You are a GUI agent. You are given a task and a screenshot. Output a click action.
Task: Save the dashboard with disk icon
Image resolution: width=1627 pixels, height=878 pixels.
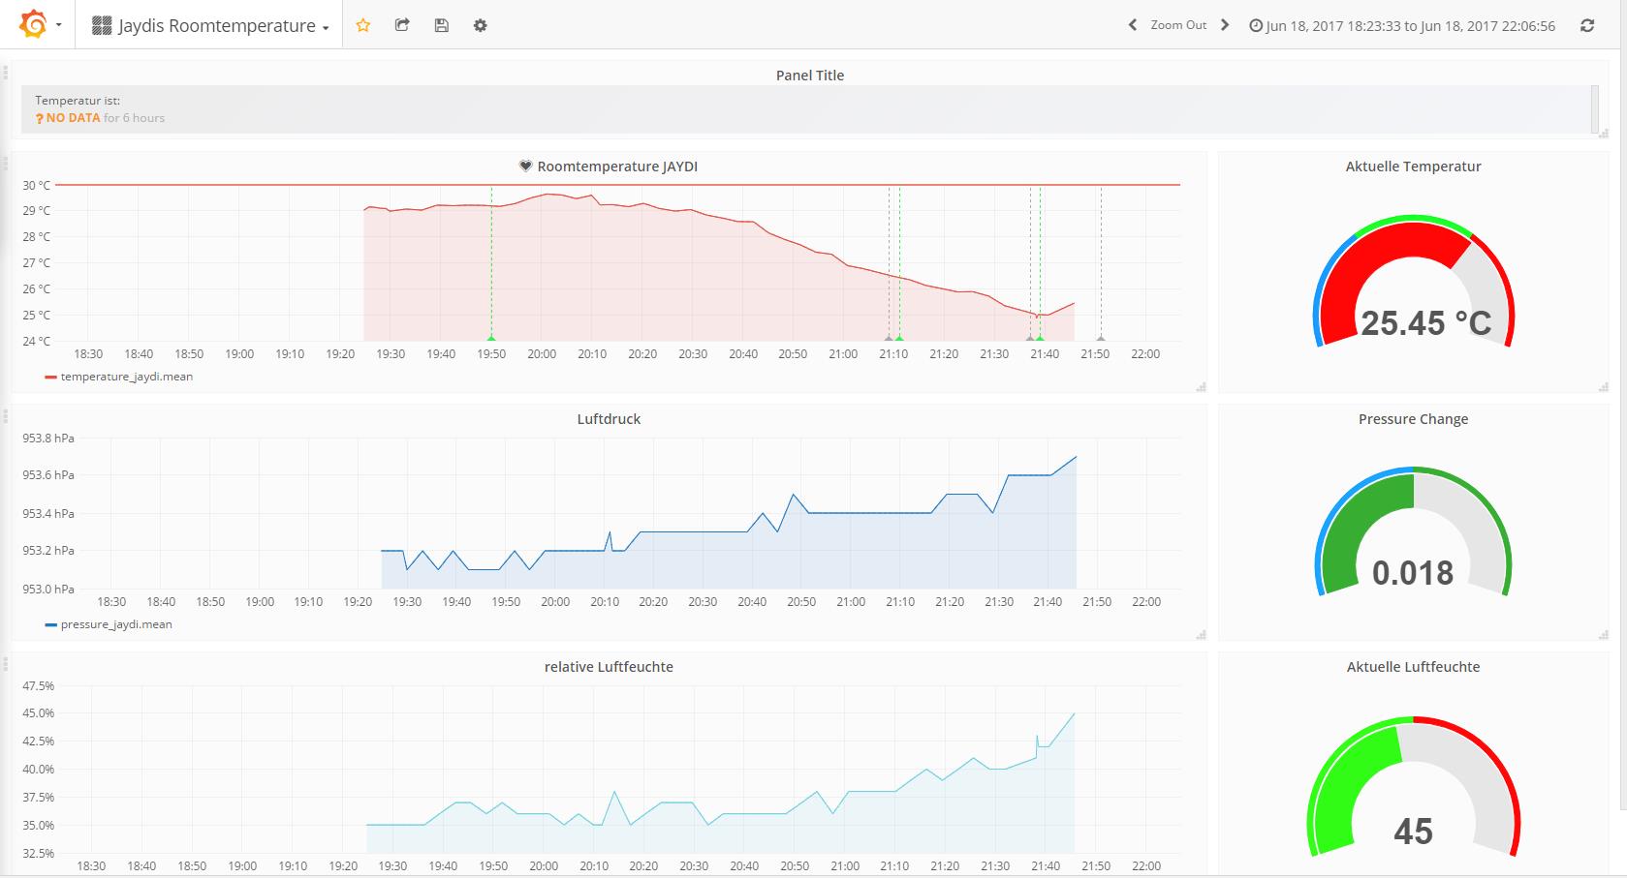(441, 25)
